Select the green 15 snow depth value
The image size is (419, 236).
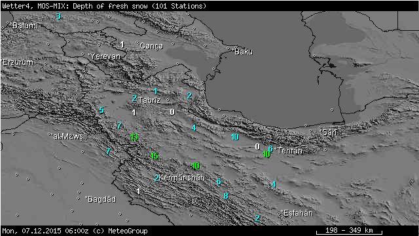click(x=155, y=156)
